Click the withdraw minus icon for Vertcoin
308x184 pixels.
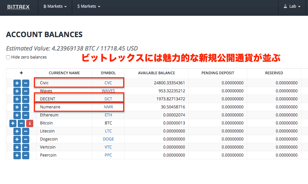(x=26, y=148)
